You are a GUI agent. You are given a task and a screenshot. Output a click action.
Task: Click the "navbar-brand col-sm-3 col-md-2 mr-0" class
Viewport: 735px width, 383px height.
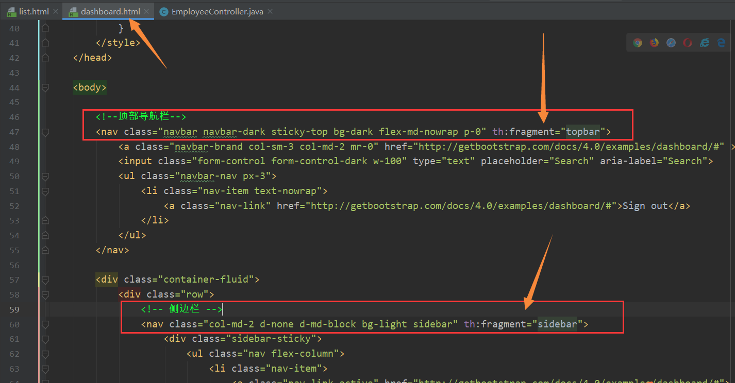point(274,147)
